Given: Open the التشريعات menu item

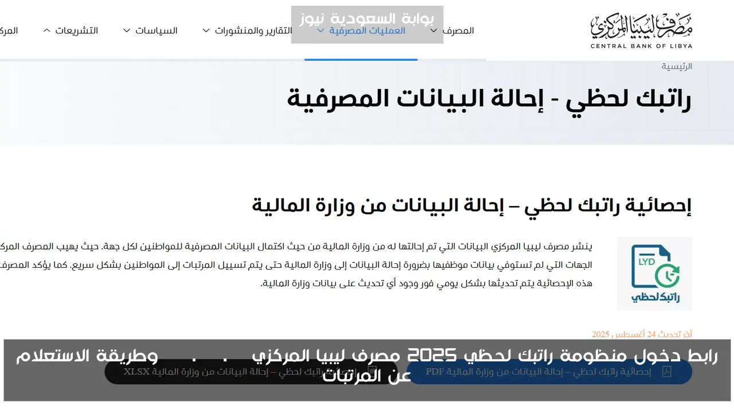Looking at the screenshot, I should click(77, 30).
